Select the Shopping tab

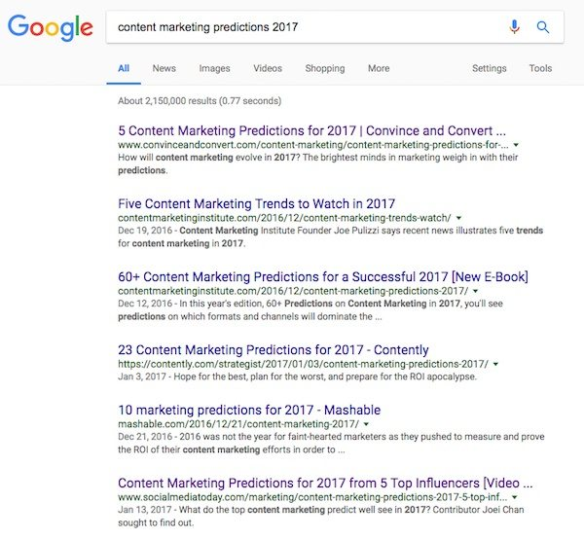click(324, 68)
